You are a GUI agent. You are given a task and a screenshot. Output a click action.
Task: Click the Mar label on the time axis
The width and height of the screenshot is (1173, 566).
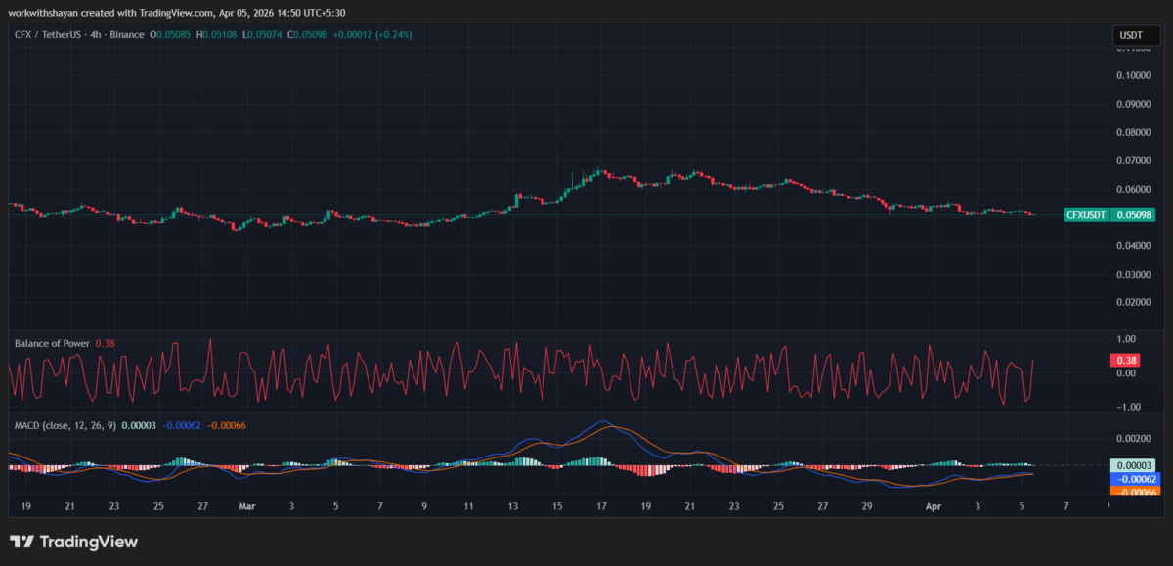point(247,506)
